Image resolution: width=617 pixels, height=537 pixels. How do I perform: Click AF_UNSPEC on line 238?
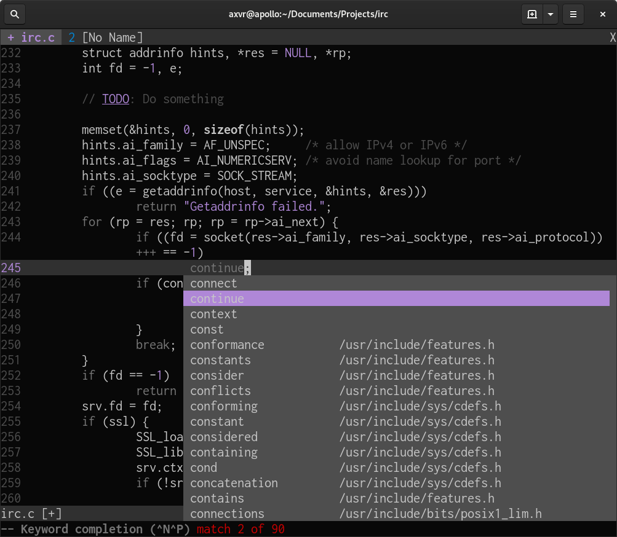(x=234, y=144)
